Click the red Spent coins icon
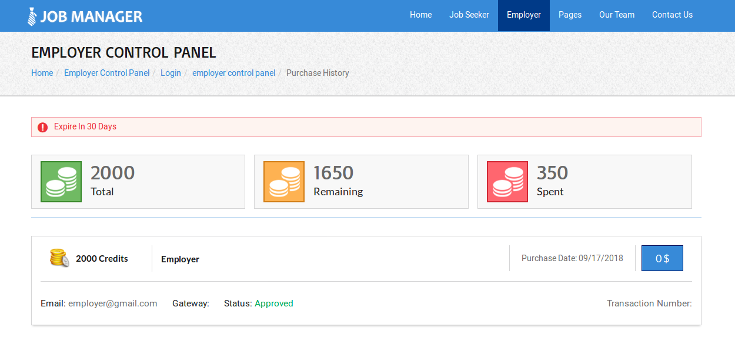The width and height of the screenshot is (735, 357). click(x=507, y=182)
